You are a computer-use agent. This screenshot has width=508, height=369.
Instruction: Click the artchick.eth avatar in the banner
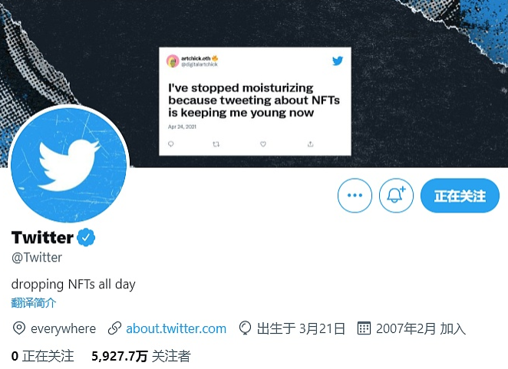pyautogui.click(x=173, y=61)
